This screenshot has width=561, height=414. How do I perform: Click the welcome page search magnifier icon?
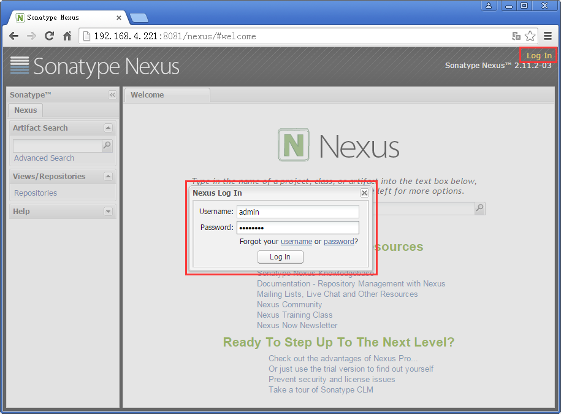[480, 208]
